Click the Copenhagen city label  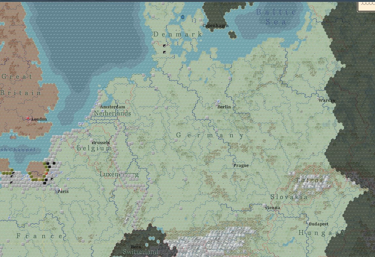(x=216, y=25)
